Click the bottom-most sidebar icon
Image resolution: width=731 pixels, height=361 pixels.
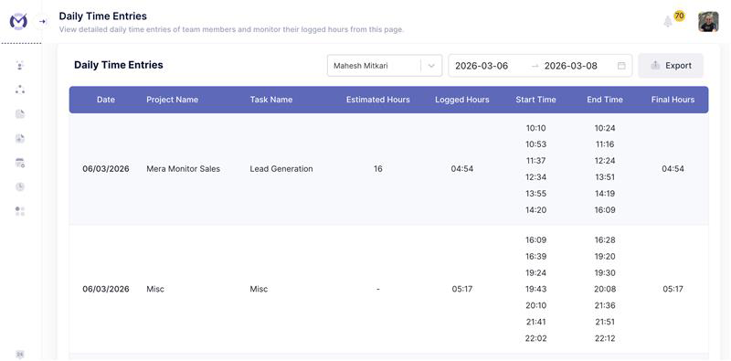pyautogui.click(x=20, y=355)
